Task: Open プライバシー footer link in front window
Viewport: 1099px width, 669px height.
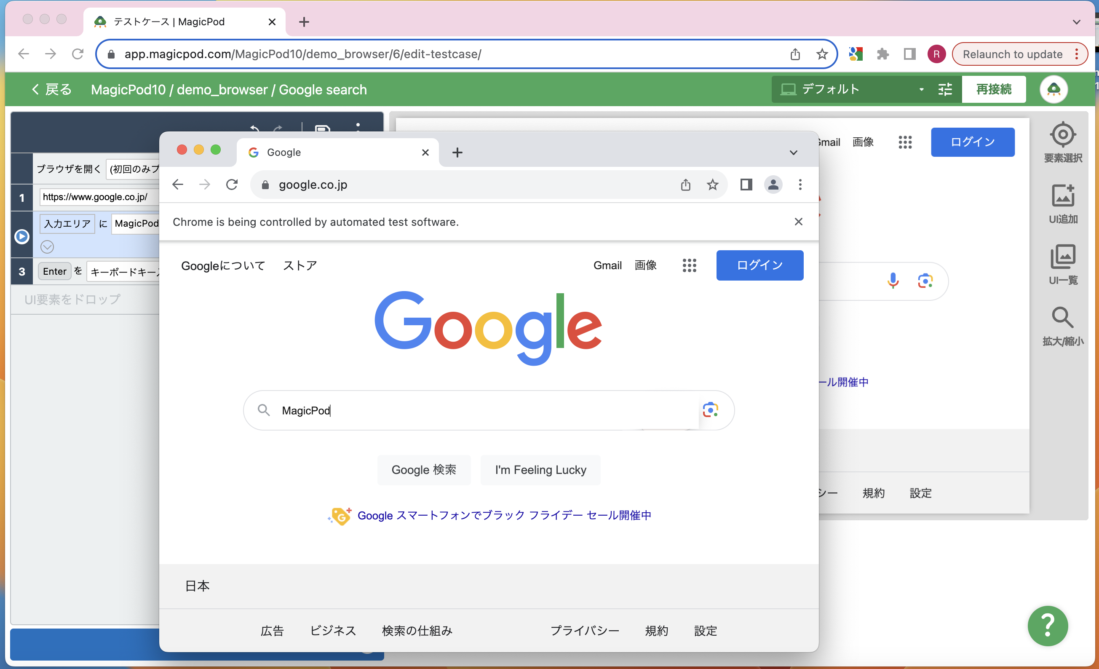Action: pyautogui.click(x=584, y=631)
